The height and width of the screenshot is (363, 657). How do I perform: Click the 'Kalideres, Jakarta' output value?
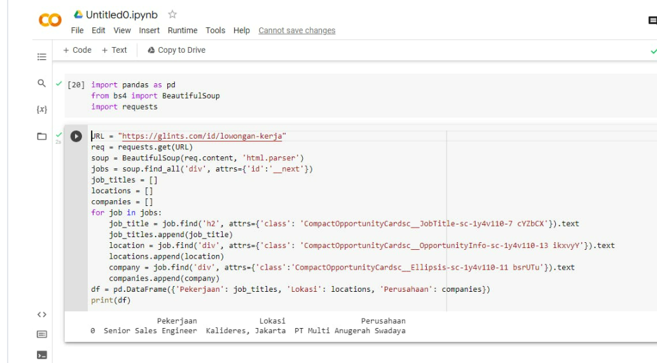(x=246, y=331)
